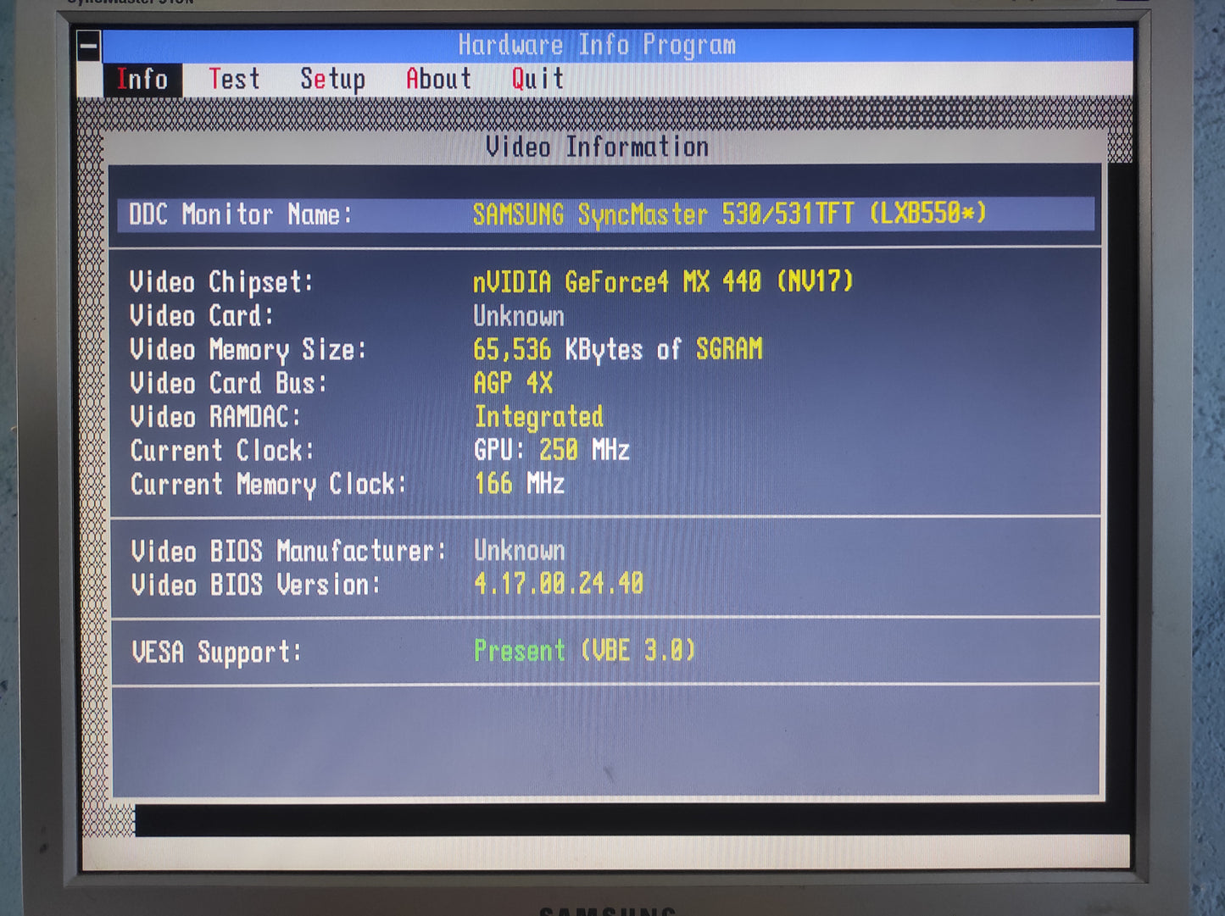
Task: Open the Test menu
Action: 234,80
